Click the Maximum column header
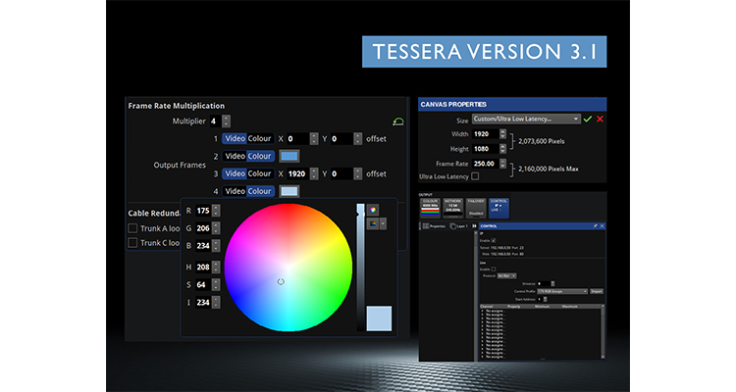736x392 pixels. [570, 307]
